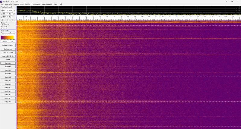
Task: Click the Continue button
Action: point(8,63)
